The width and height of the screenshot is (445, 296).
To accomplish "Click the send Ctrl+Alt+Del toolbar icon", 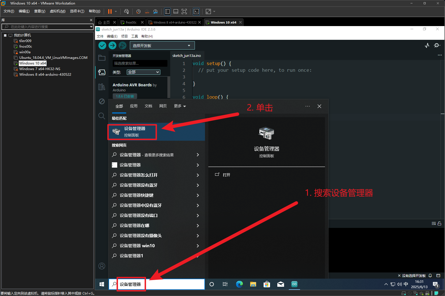I will pos(126,11).
